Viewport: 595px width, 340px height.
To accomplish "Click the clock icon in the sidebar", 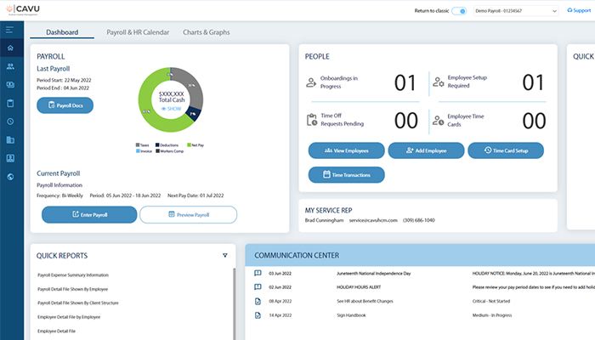I will [9, 122].
